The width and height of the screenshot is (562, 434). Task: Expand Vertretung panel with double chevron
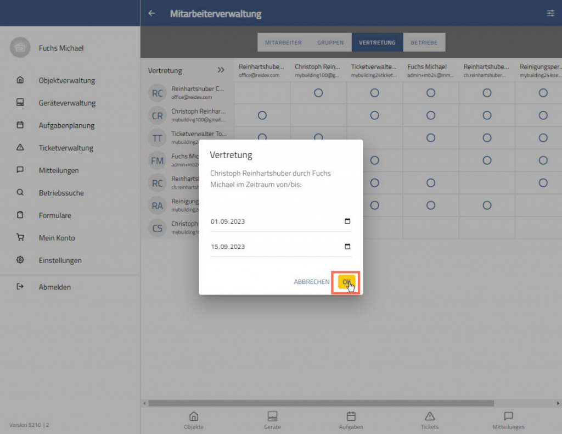[221, 70]
